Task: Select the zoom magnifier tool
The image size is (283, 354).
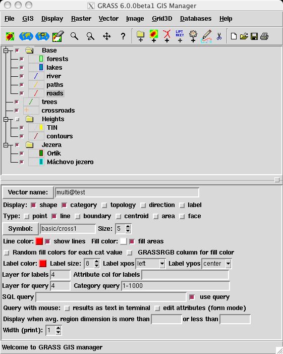Action: pyautogui.click(x=74, y=36)
